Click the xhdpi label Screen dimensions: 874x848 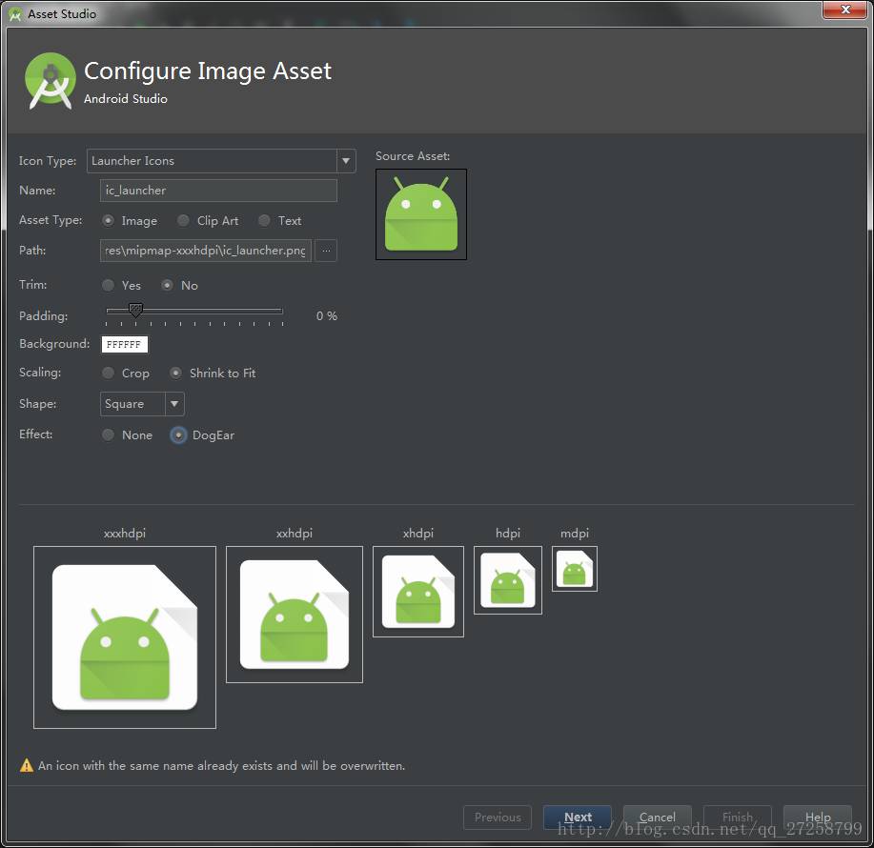pyautogui.click(x=418, y=534)
